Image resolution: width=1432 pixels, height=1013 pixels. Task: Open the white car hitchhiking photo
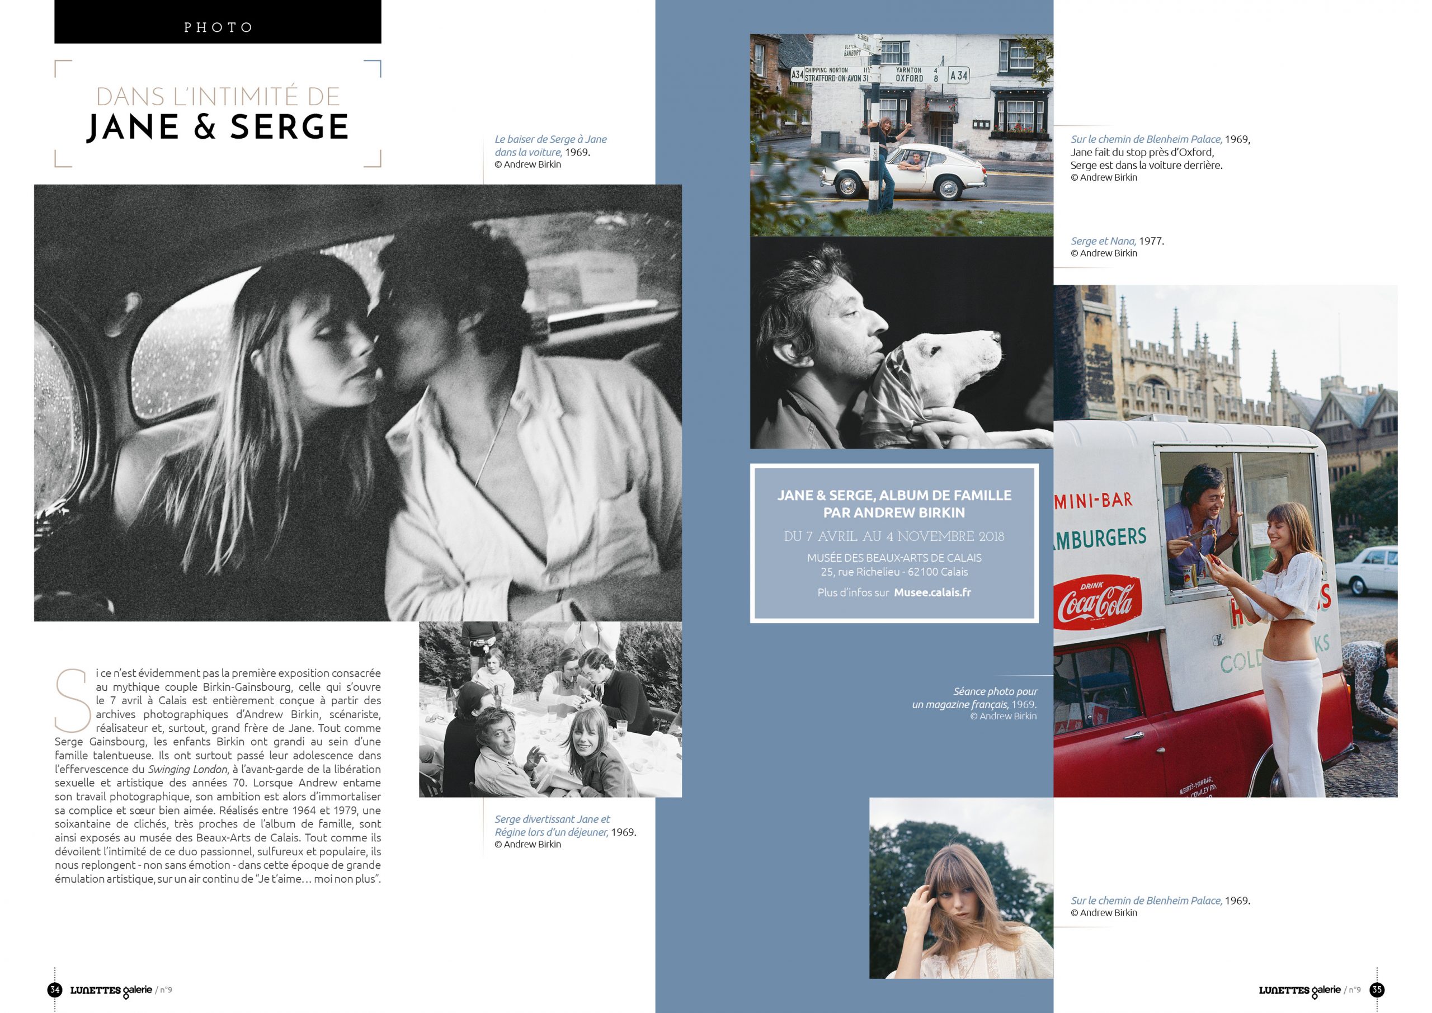[x=901, y=135]
